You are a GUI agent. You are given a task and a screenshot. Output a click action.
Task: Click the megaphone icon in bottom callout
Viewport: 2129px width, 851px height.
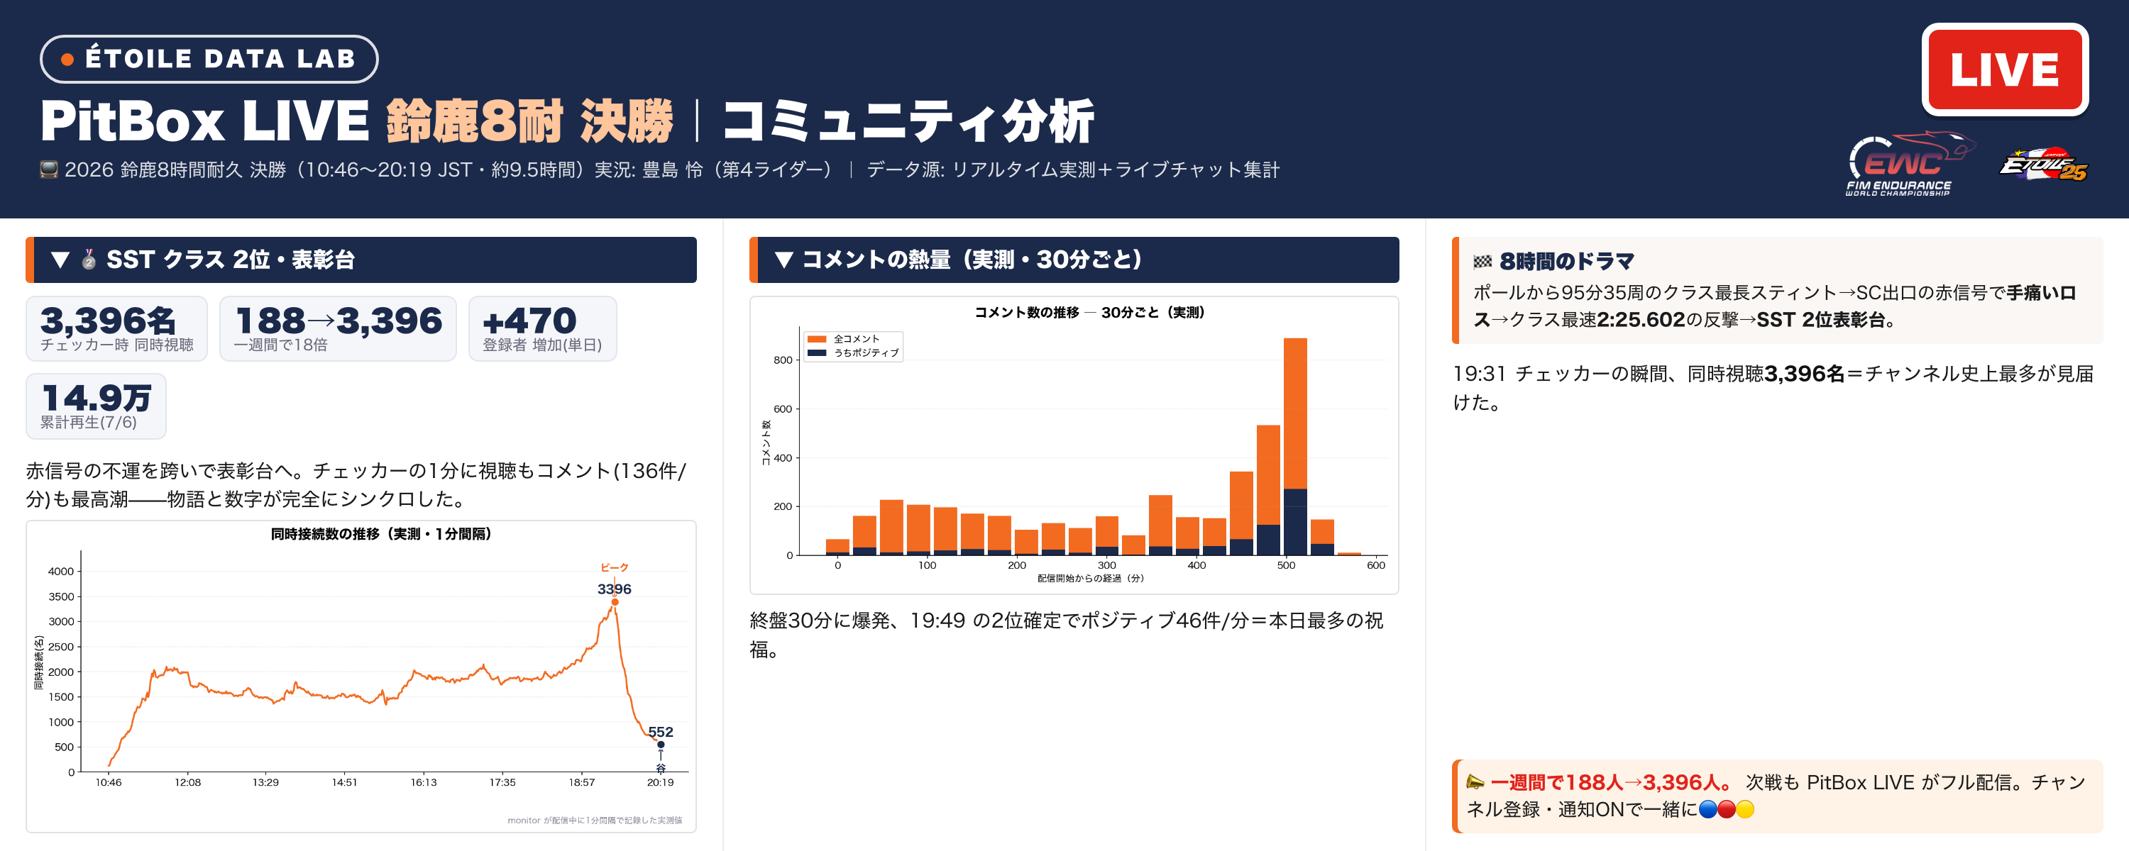[x=1475, y=782]
